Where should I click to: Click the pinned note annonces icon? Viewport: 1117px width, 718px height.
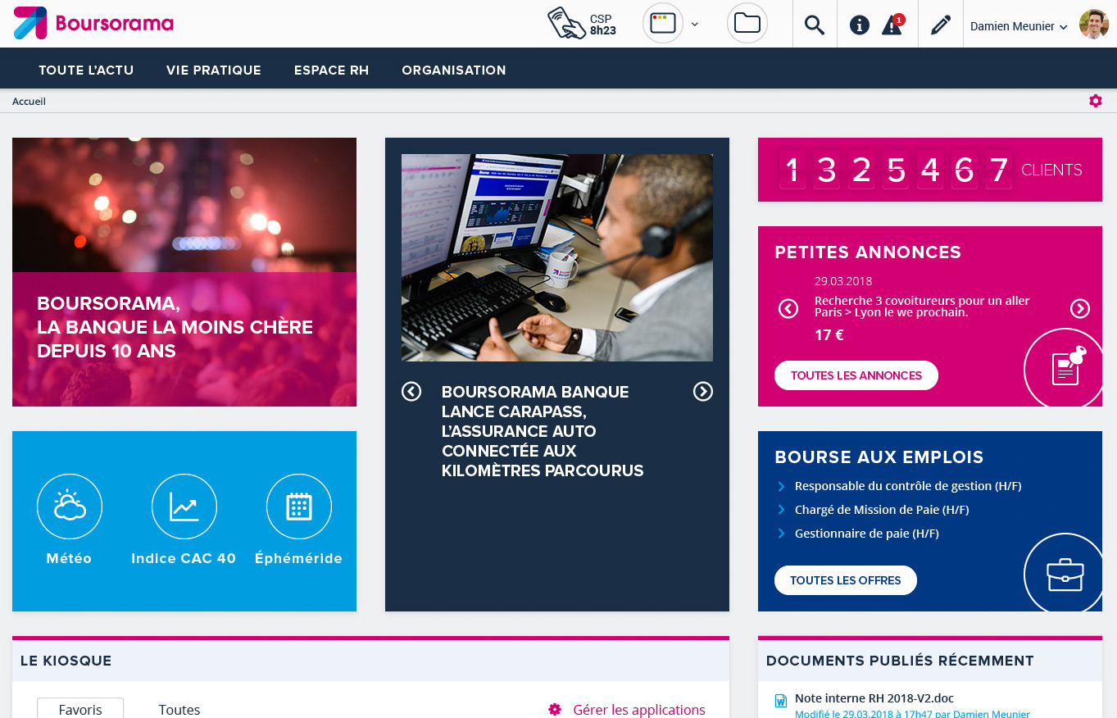click(1064, 368)
